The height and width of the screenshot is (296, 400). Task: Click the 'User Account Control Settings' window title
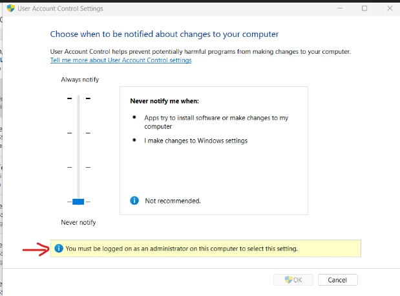pos(60,8)
